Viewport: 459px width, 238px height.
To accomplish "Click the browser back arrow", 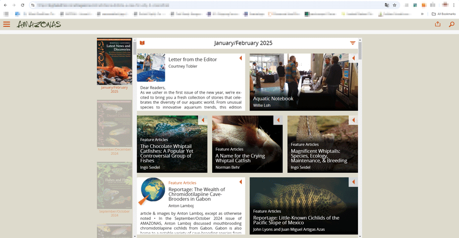I will (x=5, y=5).
